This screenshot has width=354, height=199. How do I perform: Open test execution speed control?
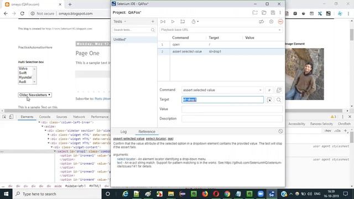click(x=195, y=22)
